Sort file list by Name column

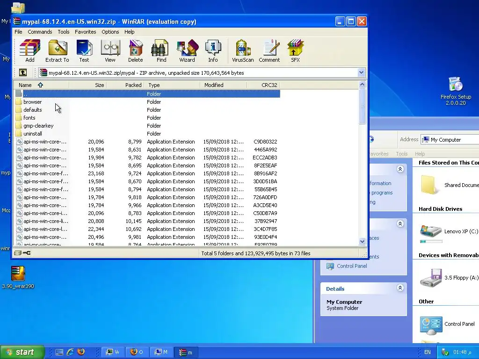pos(41,85)
